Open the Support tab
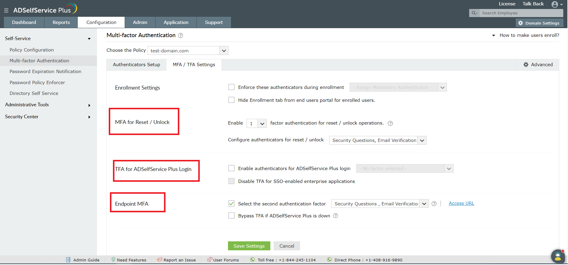 point(214,22)
